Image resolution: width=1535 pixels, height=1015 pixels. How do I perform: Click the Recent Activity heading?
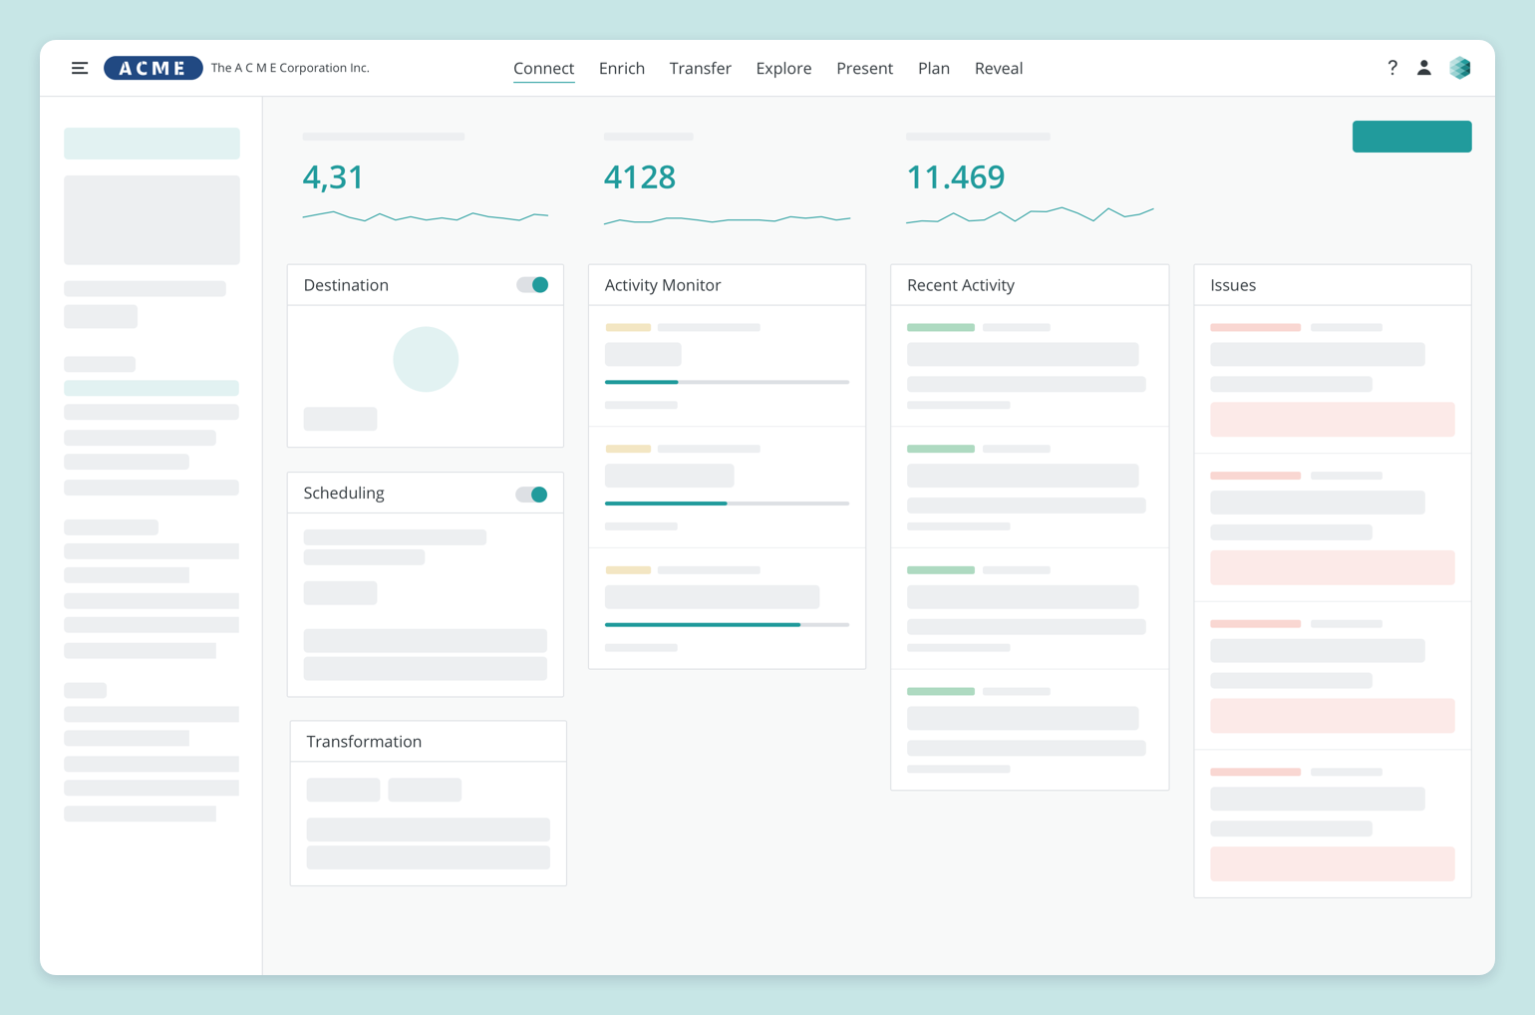961,285
